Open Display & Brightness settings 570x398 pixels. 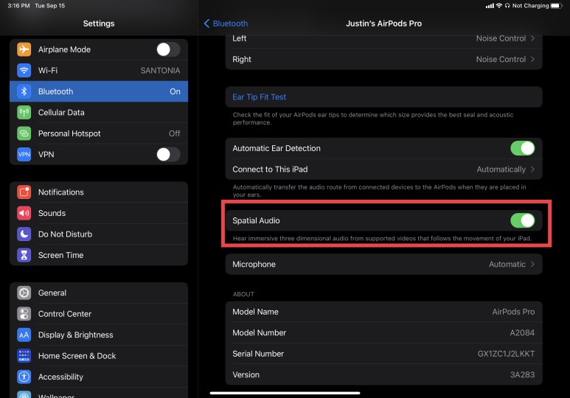99,335
